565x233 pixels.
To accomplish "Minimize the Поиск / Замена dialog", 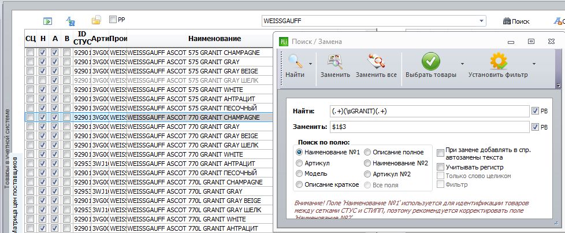I will [x=511, y=42].
